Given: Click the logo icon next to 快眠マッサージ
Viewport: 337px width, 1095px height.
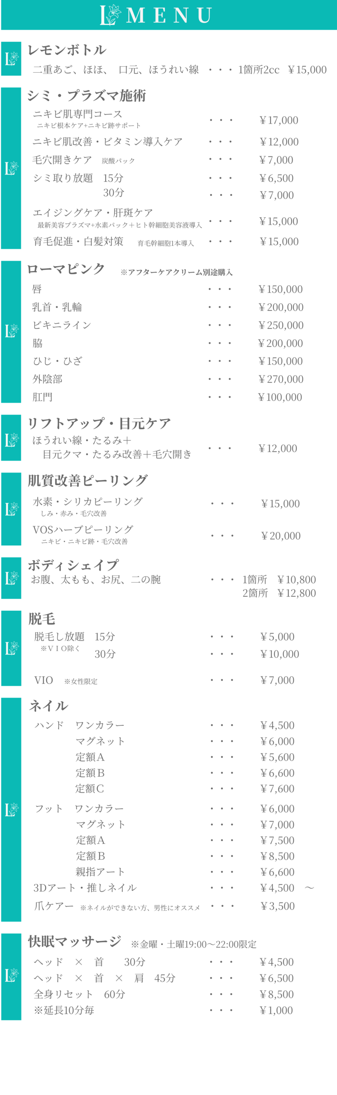Looking at the screenshot, I should click(12, 975).
